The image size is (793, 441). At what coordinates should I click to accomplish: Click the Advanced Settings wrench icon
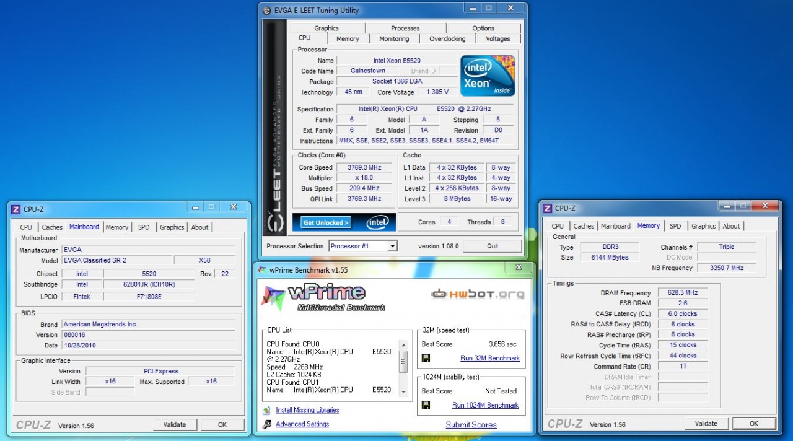tap(266, 424)
